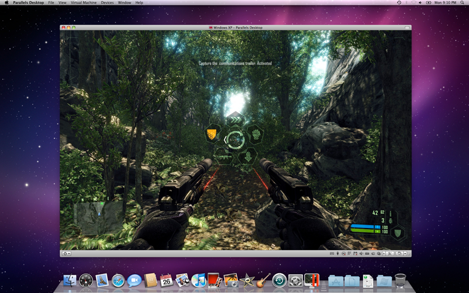
Task: Open Mail from the Dock
Action: pos(102,281)
